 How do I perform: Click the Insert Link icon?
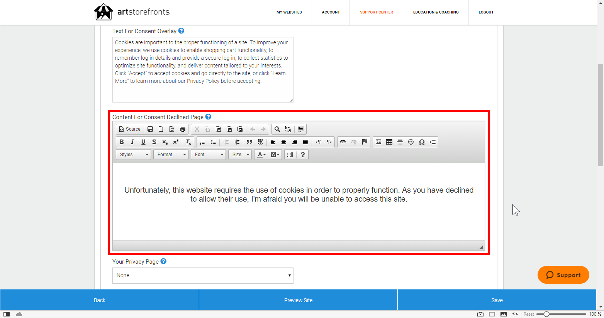(x=343, y=142)
